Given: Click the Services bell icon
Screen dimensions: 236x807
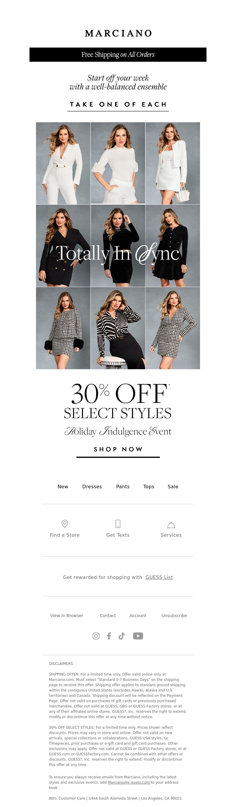Looking at the screenshot, I should pos(171,524).
